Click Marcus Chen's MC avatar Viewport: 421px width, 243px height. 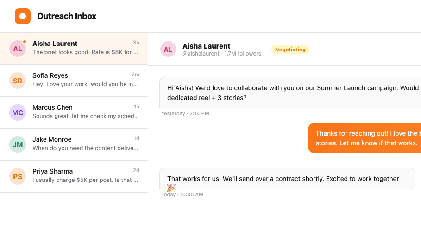[x=18, y=112]
